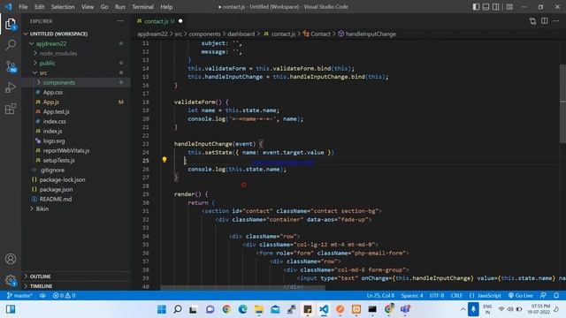This screenshot has height=318, width=566.
Task: Click dashboard in the breadcrumb path
Action: tap(241, 34)
